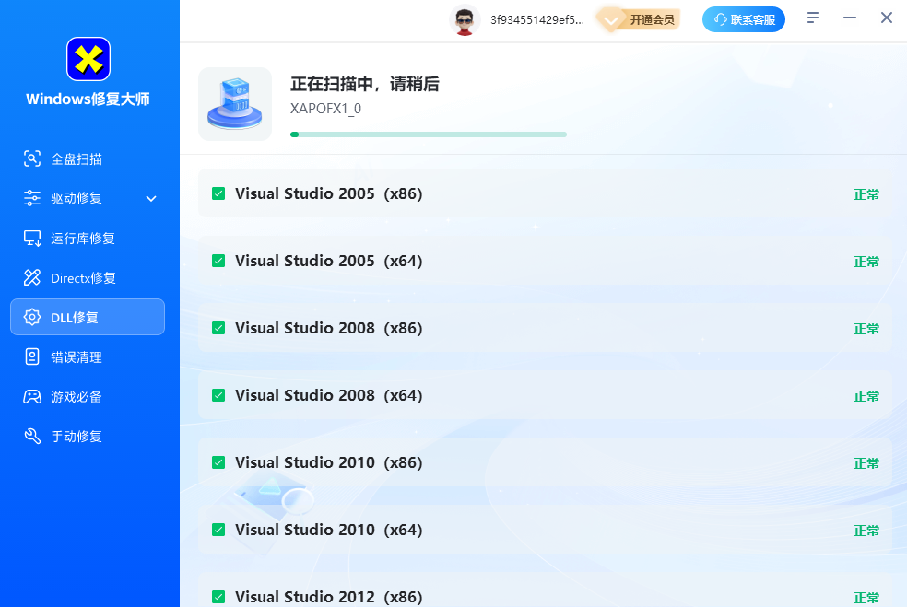Click the 开通会员 button
Screen dimensions: 907x607
639,19
